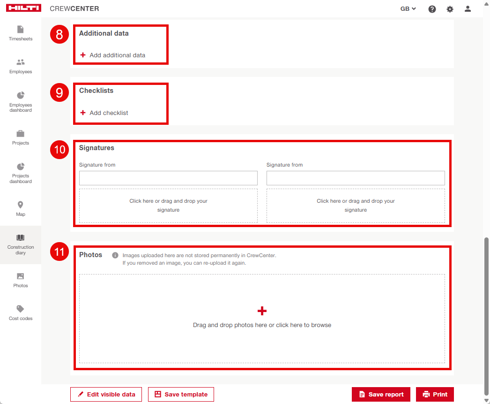Screen dimensions: 490x404
Task: Click the help question mark icon
Action: click(432, 9)
